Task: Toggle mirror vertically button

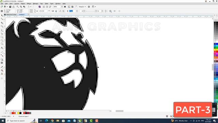Action: 56,11
